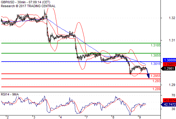Click the 1.31 price axis label
Image resolution: width=176 pixels, height=119 pixels.
click(172, 40)
